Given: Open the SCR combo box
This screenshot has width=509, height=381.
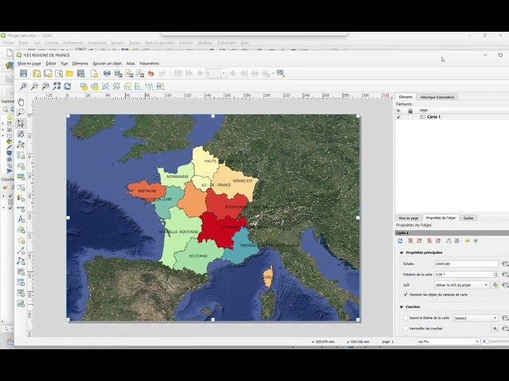Looking at the screenshot, I should point(461,285).
